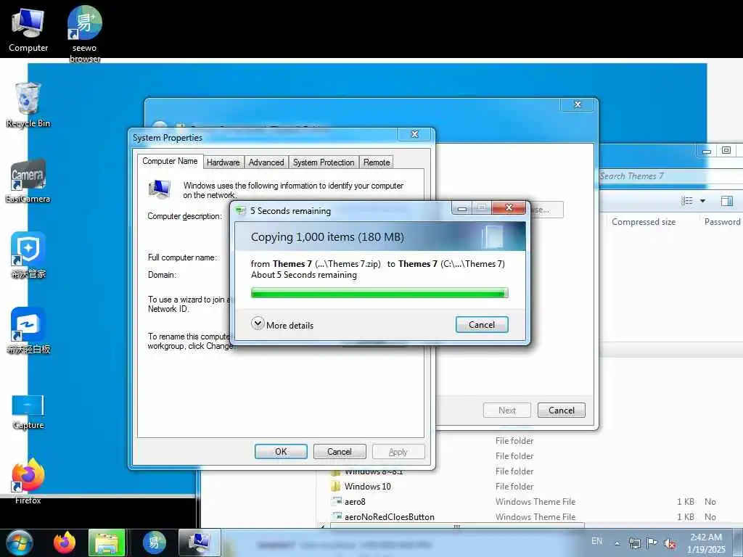Click the change view icon in Explorer
Viewport: 743px width, 557px height.
(686, 201)
